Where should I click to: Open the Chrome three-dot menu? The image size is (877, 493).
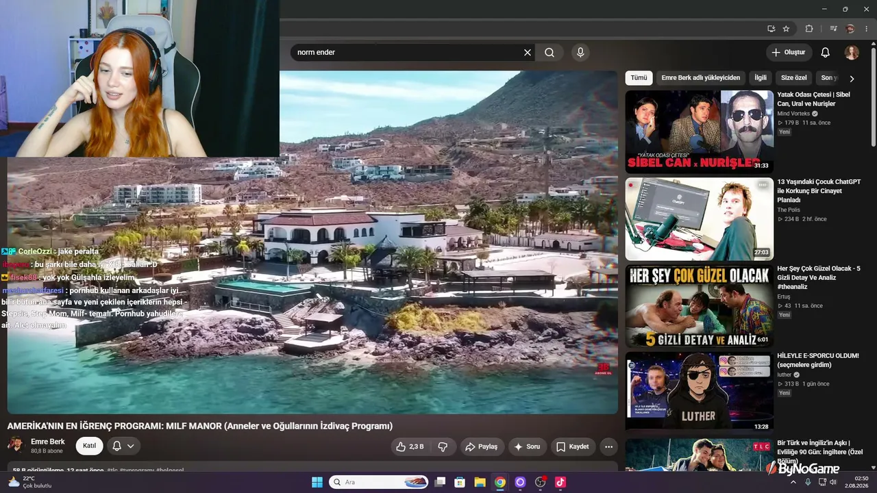click(866, 29)
